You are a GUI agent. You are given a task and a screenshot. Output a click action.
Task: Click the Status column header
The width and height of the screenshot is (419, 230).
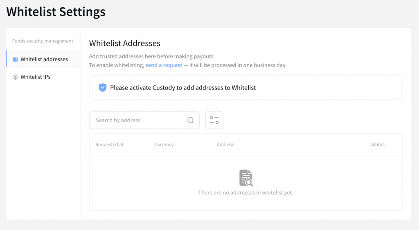click(x=378, y=145)
